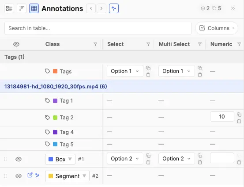Viewport: 244px width, 187px height.
Task: Switch to the list view icon
Action: pyautogui.click(x=9, y=8)
